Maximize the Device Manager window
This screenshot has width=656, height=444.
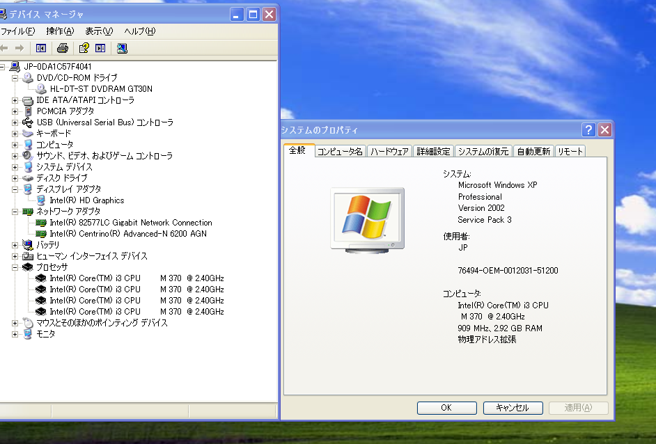click(253, 15)
